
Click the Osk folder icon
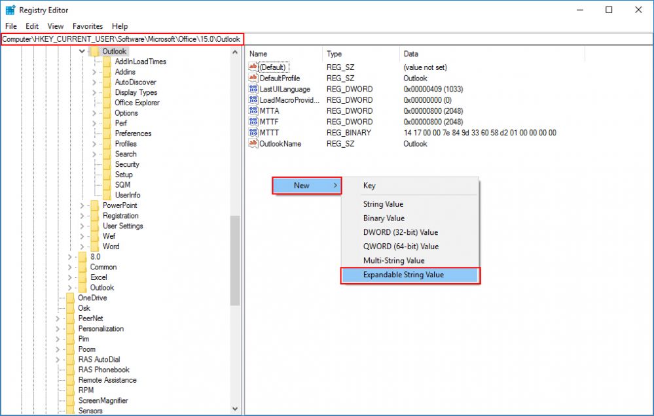71,308
